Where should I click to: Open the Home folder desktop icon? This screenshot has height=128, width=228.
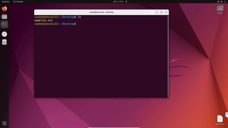[x=220, y=10]
